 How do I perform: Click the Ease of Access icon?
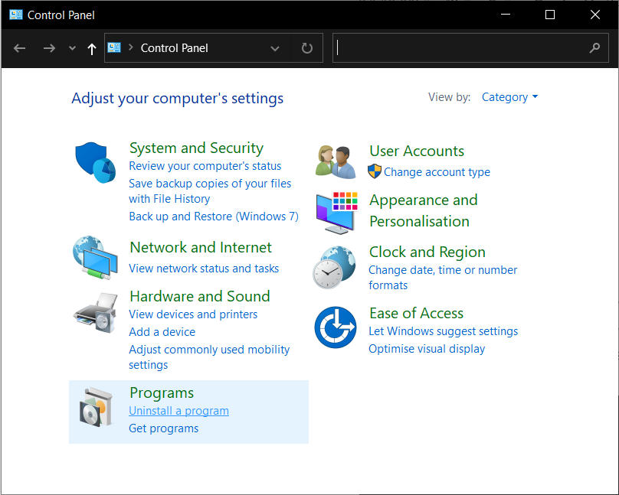pyautogui.click(x=335, y=327)
